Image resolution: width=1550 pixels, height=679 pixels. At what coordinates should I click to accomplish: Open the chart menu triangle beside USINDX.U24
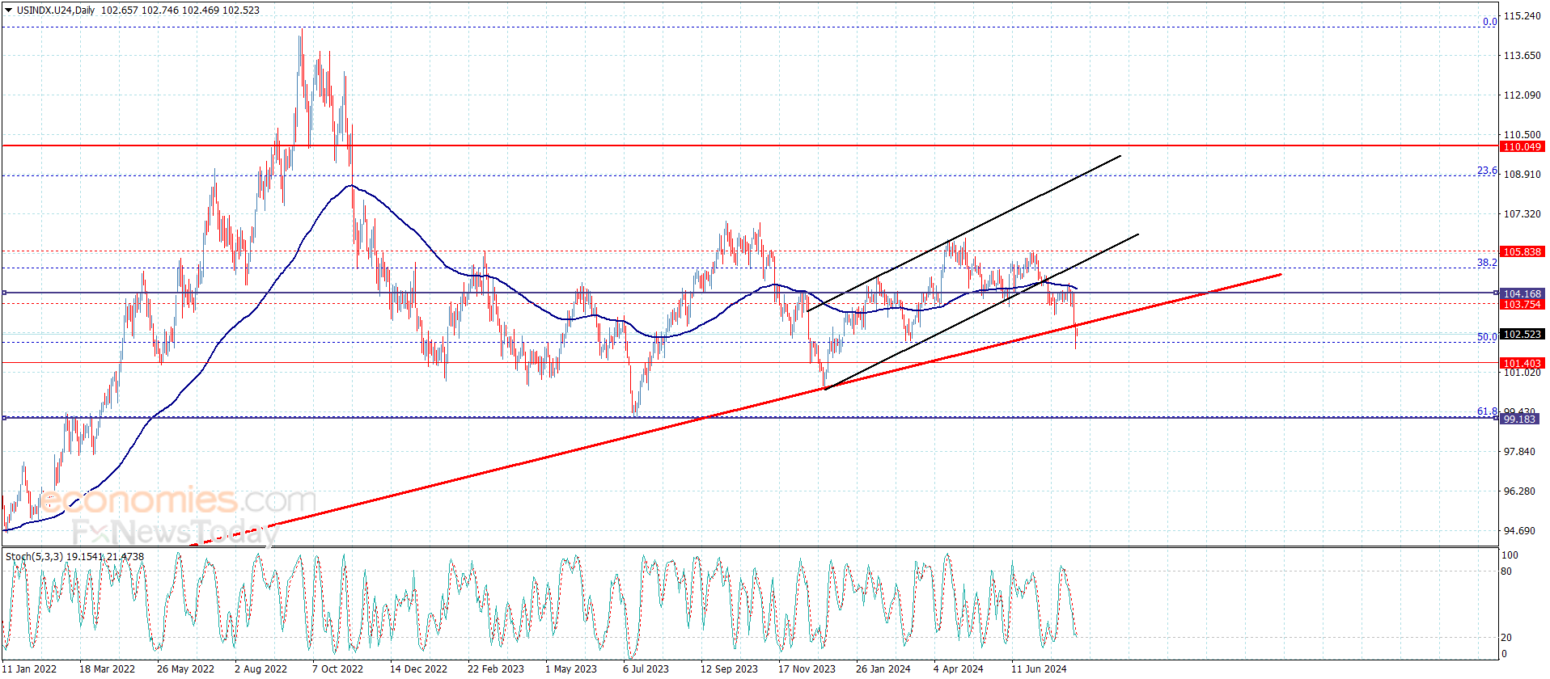pos(9,11)
